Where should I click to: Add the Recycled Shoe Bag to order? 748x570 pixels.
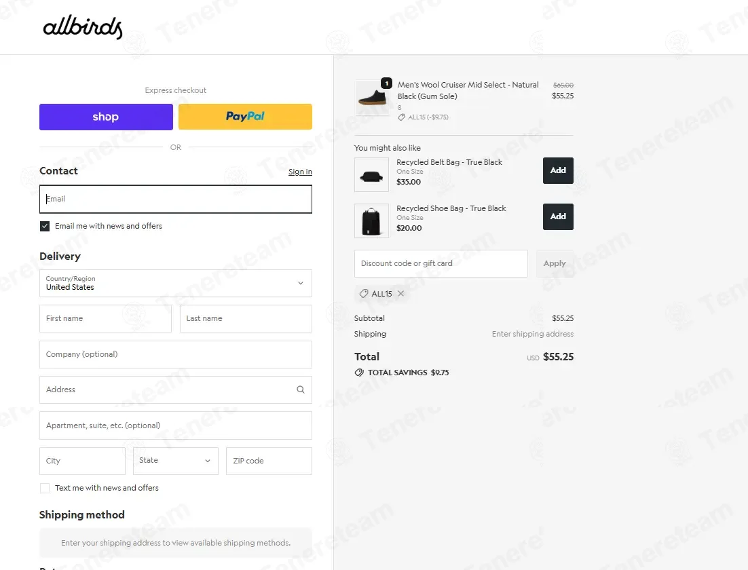pyautogui.click(x=558, y=217)
